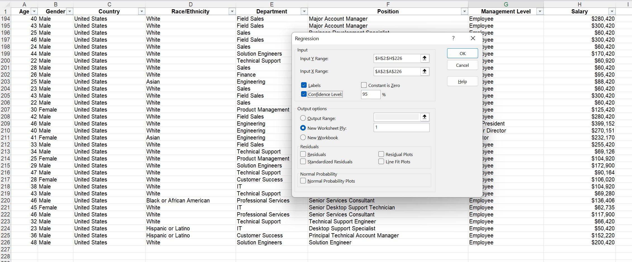Enable Line Fit Plots checkbox

[x=381, y=161]
